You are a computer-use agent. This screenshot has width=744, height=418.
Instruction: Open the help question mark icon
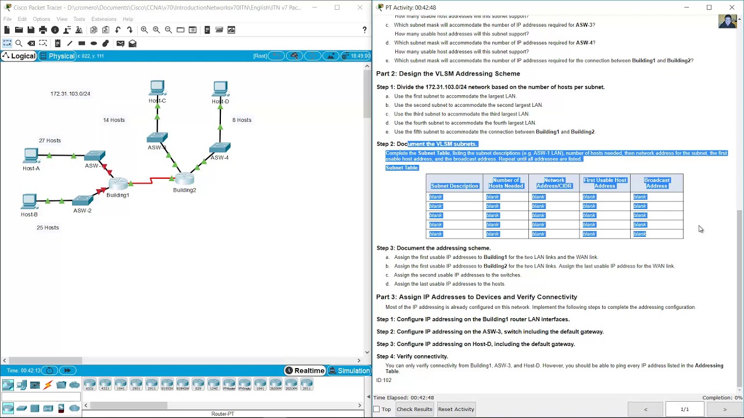pyautogui.click(x=364, y=30)
